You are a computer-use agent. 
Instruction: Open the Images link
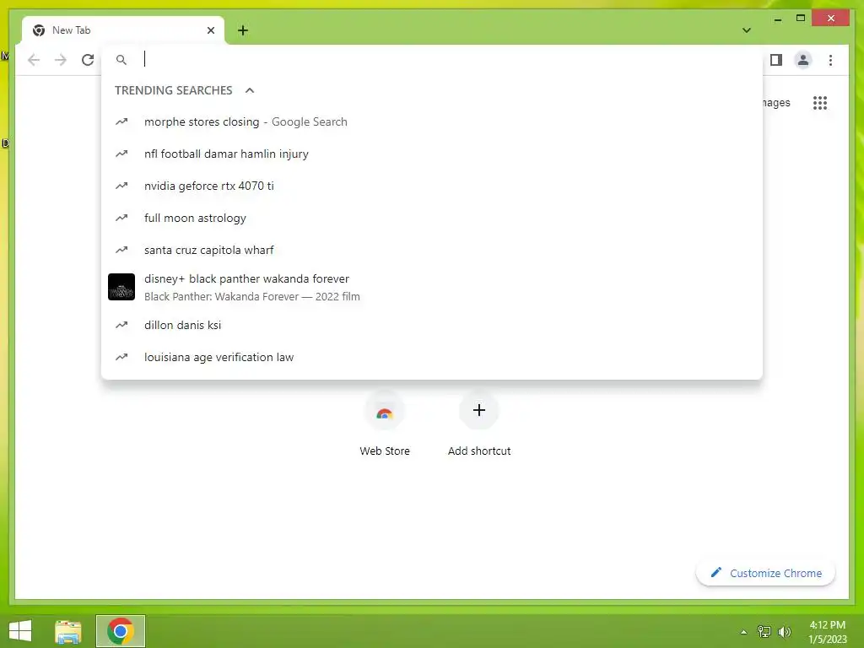point(776,102)
